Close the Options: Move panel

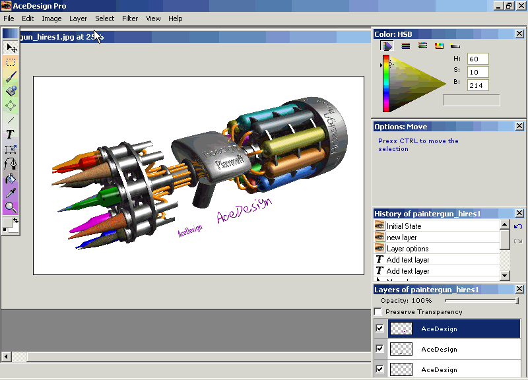tap(519, 126)
